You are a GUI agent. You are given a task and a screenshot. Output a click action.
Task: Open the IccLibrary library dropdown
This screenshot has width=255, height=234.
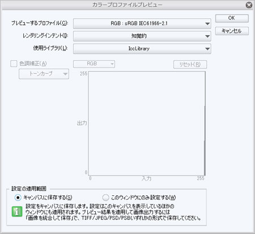(142, 49)
